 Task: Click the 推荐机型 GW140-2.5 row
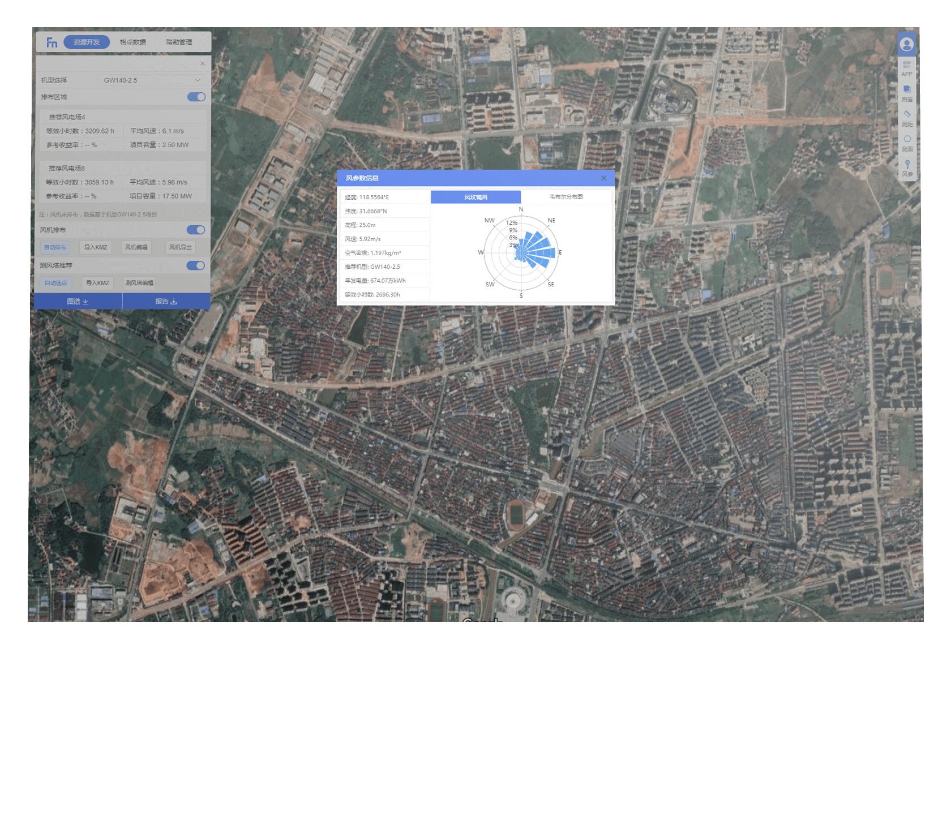[x=385, y=267]
